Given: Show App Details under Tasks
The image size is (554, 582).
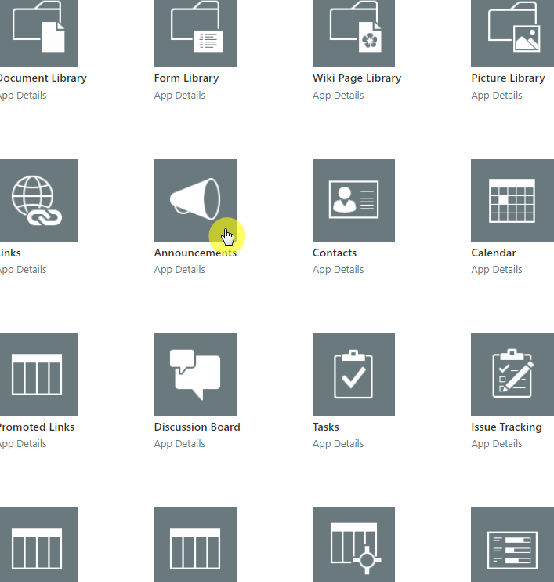Looking at the screenshot, I should click(339, 444).
